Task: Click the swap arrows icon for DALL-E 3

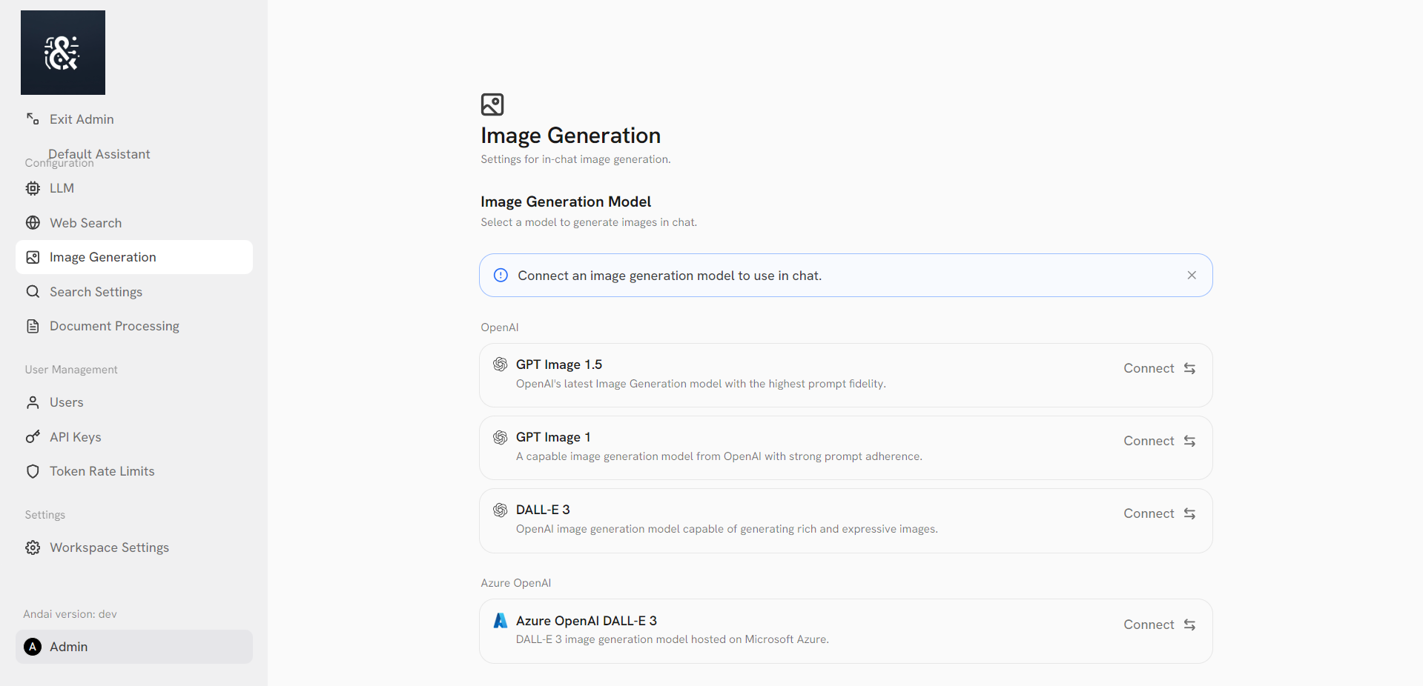Action: 1189,513
